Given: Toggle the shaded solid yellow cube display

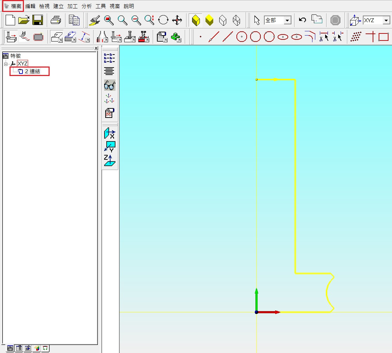Looking at the screenshot, I should [x=209, y=20].
